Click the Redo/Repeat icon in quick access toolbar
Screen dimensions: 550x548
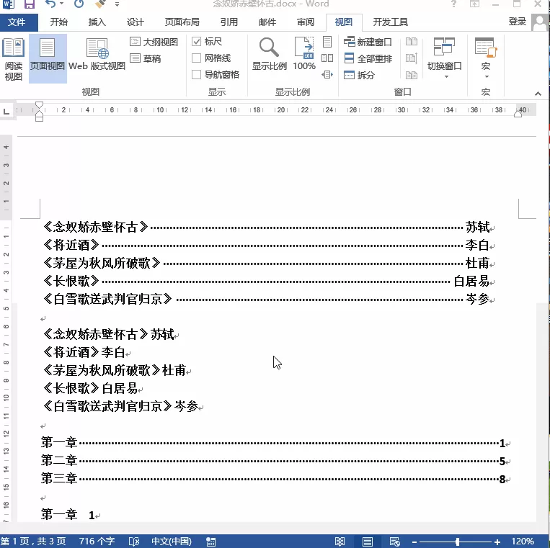(79, 4)
